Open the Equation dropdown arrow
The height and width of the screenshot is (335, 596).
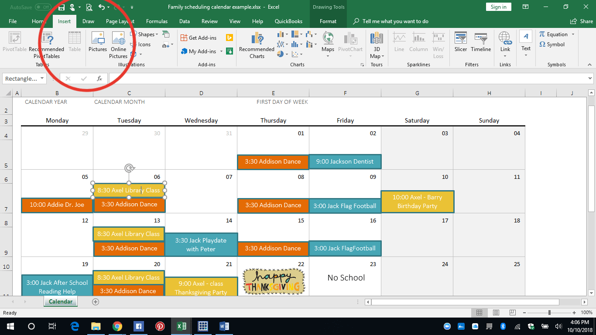click(x=573, y=34)
